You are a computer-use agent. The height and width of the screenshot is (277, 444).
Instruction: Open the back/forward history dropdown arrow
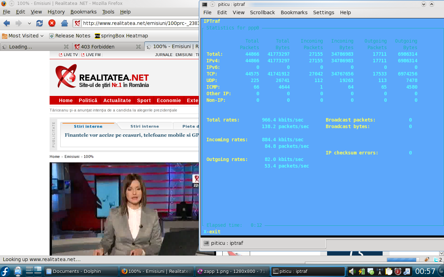click(29, 24)
